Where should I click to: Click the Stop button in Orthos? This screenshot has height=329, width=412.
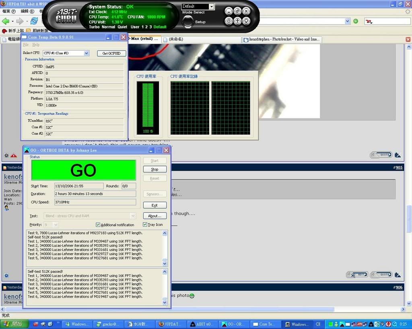(x=155, y=170)
